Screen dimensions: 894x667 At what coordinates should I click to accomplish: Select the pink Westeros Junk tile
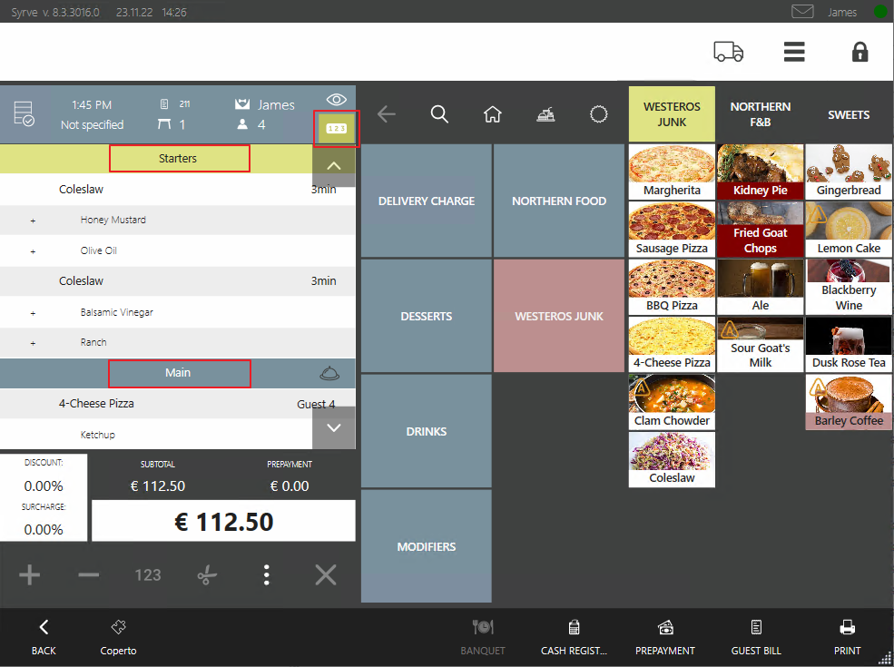tap(559, 316)
